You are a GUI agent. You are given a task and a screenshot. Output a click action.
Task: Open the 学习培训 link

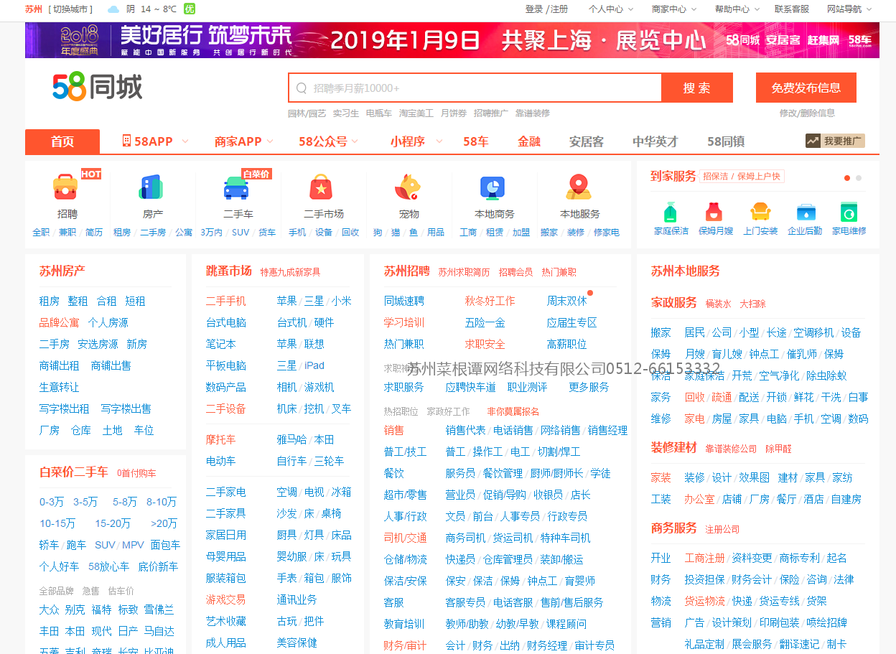pyautogui.click(x=404, y=322)
